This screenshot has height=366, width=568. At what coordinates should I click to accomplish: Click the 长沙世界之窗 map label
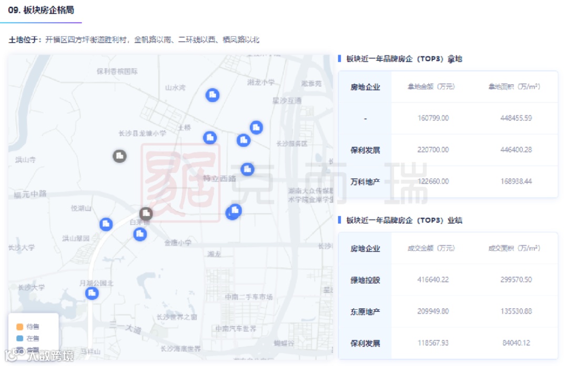tap(177, 317)
